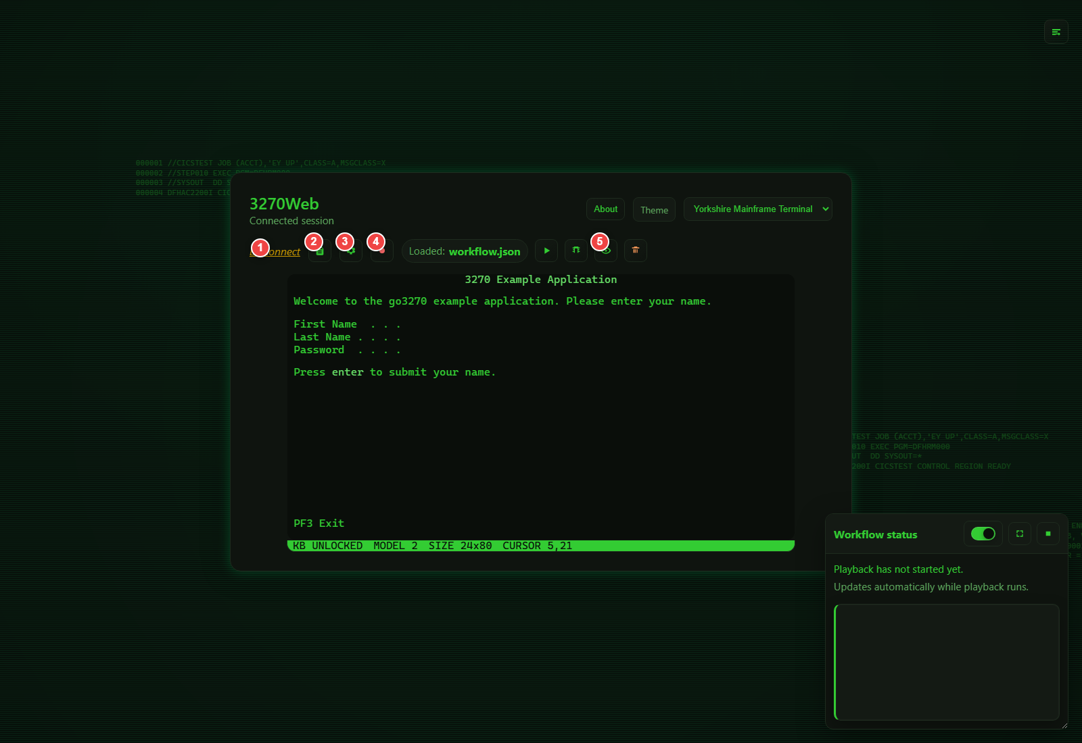
Task: Open the save workflow icon
Action: [x=321, y=251]
